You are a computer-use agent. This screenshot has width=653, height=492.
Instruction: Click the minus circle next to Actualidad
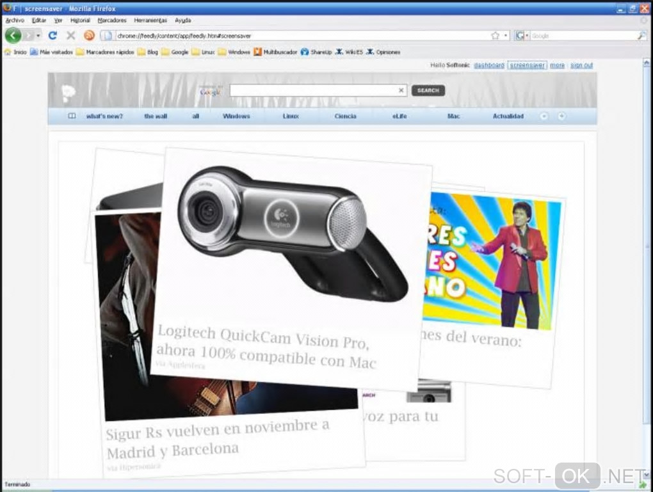coord(544,116)
